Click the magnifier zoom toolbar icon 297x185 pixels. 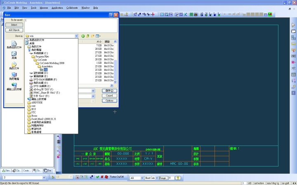[x=185, y=14]
